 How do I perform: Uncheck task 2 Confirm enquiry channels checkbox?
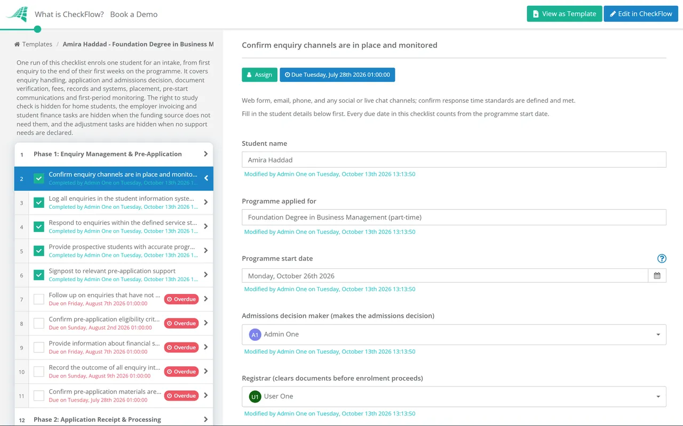[39, 178]
